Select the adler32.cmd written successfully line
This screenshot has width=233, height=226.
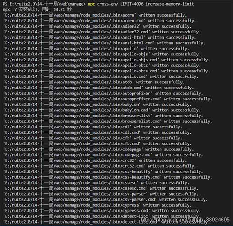(102, 32)
